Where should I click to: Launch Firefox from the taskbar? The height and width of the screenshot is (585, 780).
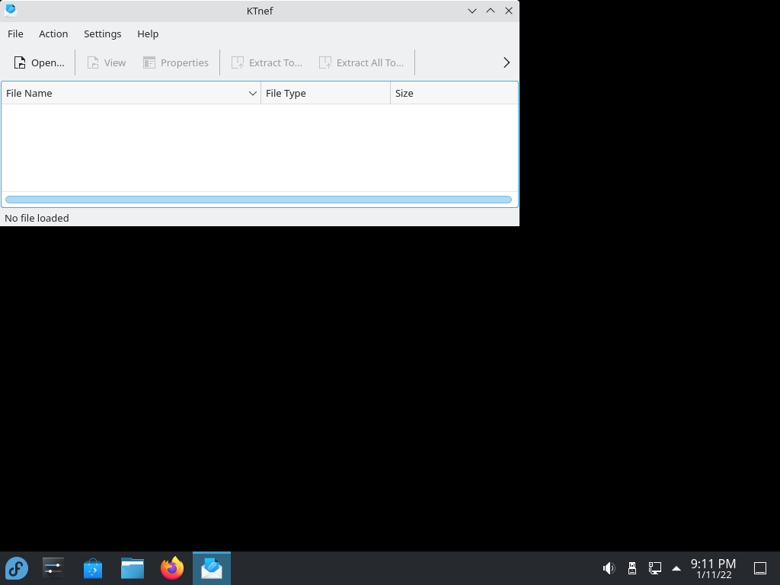point(172,568)
